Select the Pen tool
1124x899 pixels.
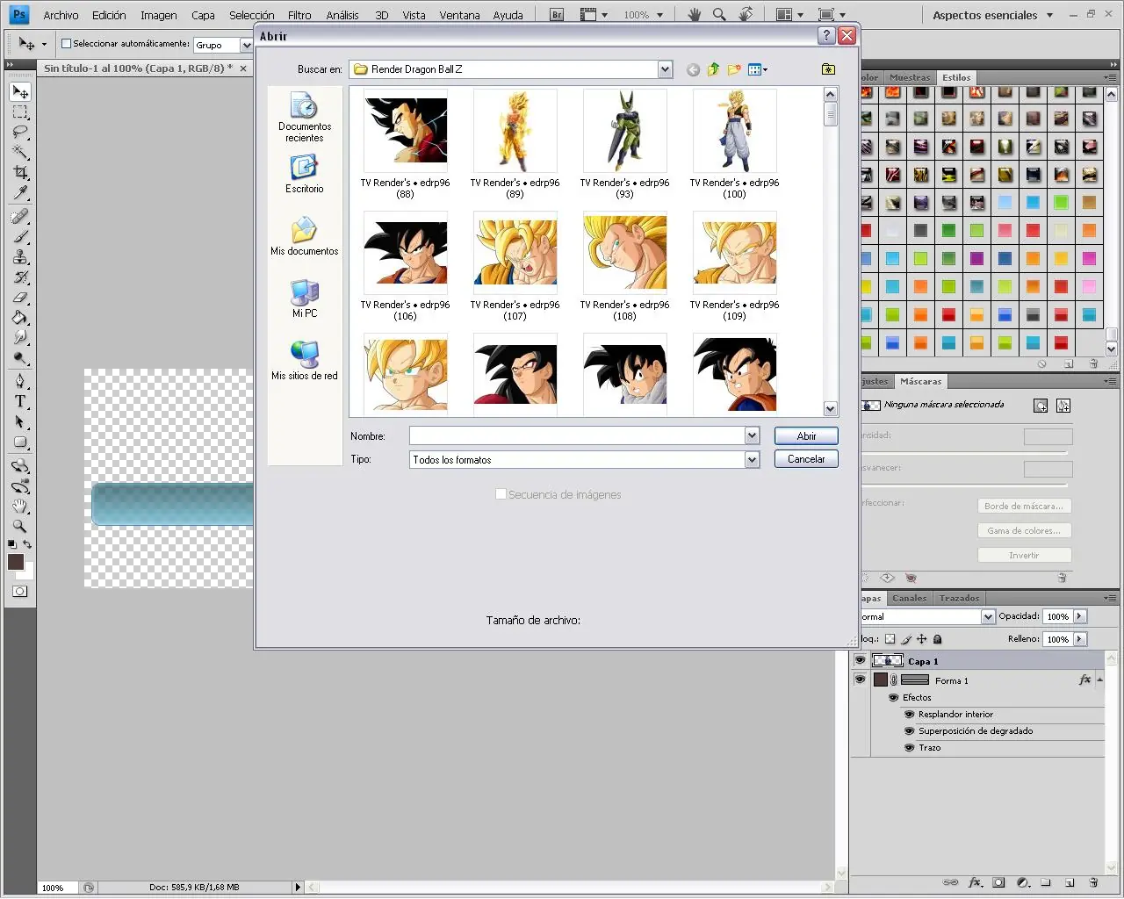click(x=20, y=382)
